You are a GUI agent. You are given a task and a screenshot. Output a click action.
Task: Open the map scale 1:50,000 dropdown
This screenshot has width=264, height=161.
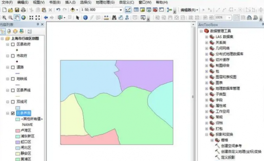click(x=121, y=10)
